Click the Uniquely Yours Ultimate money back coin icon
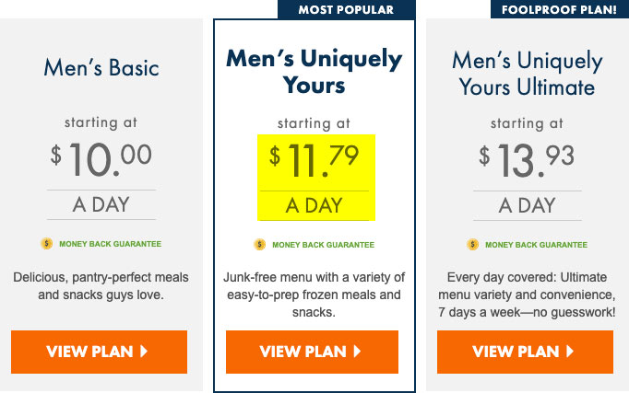The height and width of the screenshot is (393, 629). [x=472, y=244]
